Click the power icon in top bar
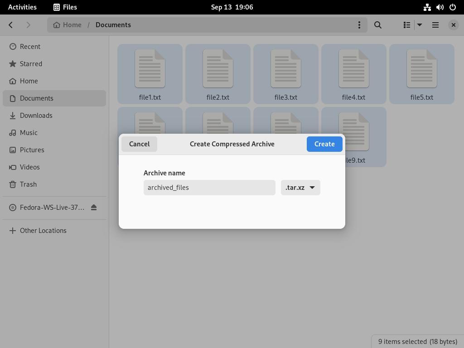The height and width of the screenshot is (348, 464). [x=453, y=7]
